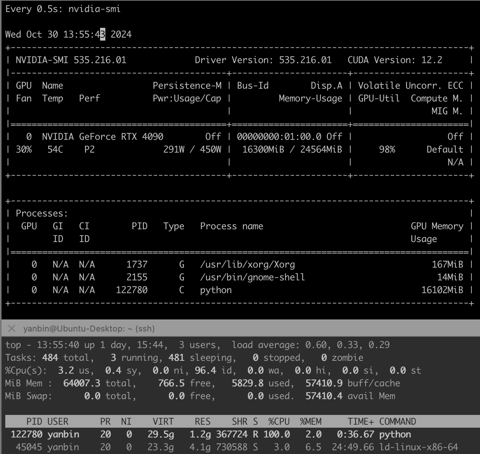This screenshot has width=480, height=454.
Task: Click the COMMAND column header
Action: pyautogui.click(x=397, y=422)
